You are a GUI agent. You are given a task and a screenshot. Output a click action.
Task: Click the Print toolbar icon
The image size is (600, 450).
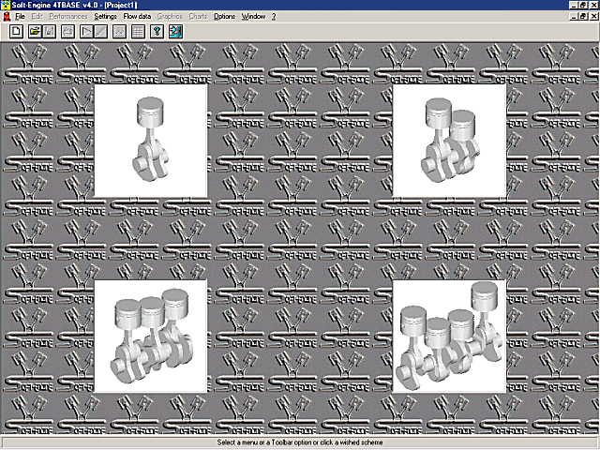[x=67, y=31]
